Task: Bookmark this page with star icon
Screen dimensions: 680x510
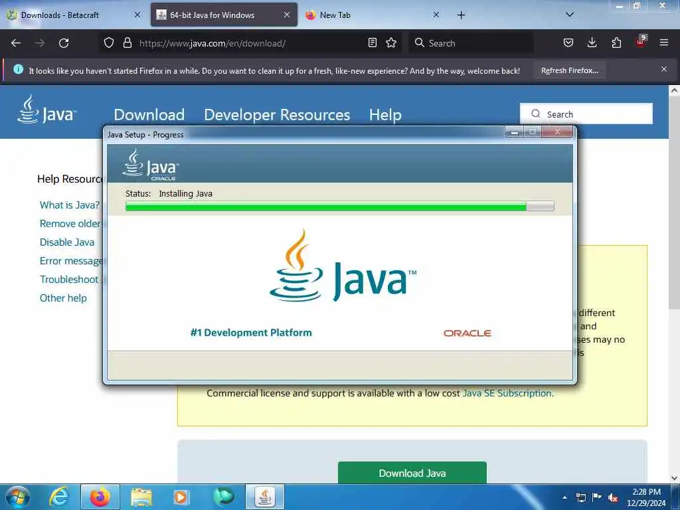Action: pyautogui.click(x=391, y=42)
